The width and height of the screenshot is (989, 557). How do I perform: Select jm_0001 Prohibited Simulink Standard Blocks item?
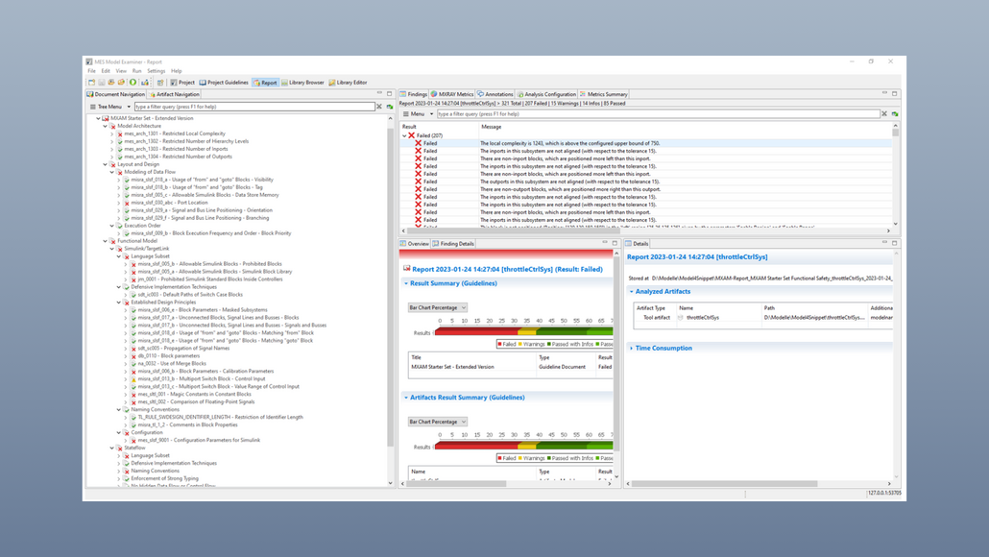click(210, 278)
